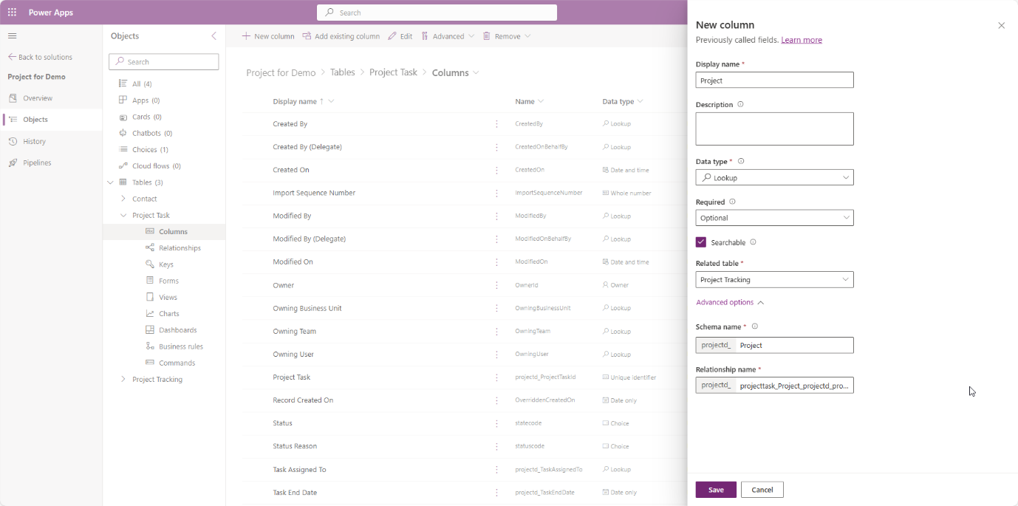Open the Related table dropdown

[x=774, y=280]
